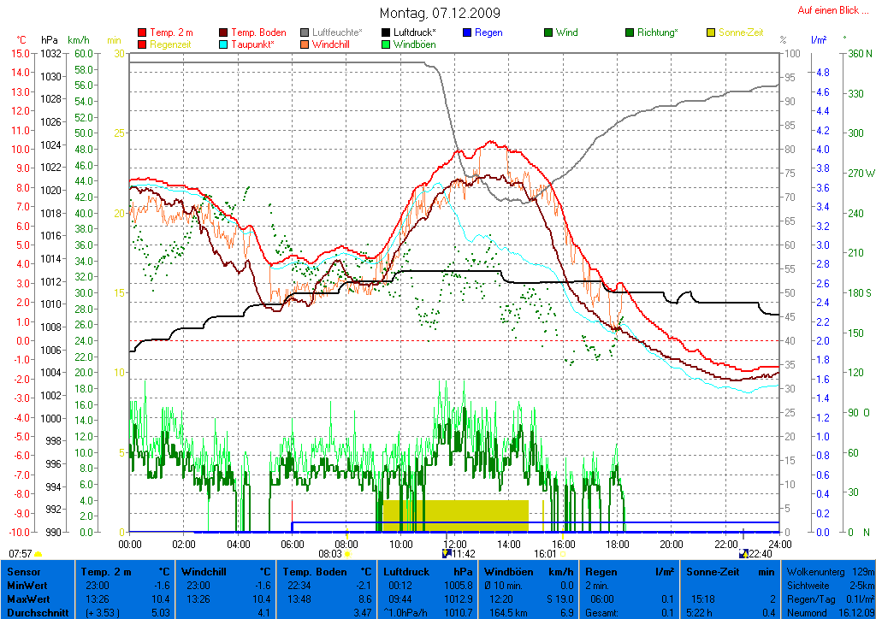Click the sun icon next to 08:03

pos(348,554)
